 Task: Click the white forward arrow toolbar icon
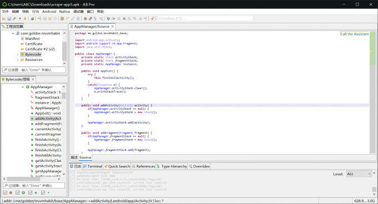point(55,18)
